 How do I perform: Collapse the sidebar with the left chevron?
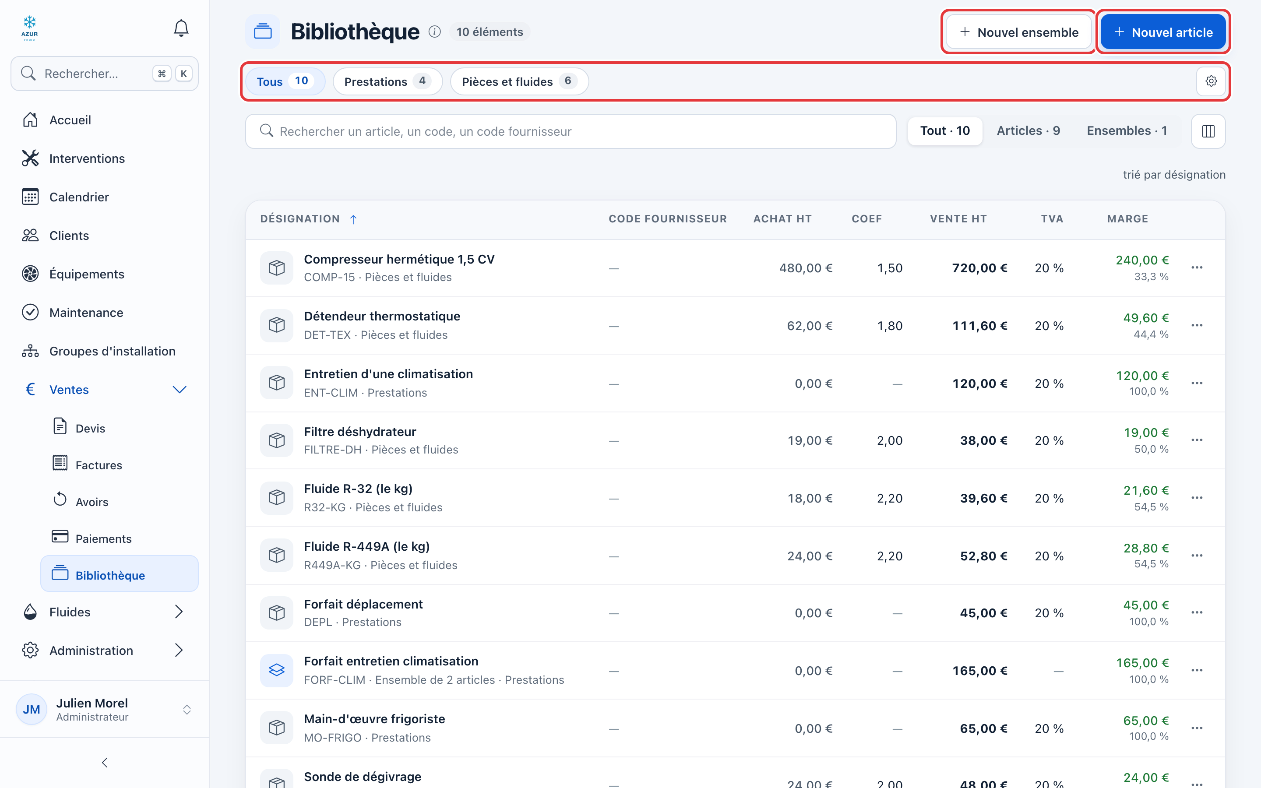click(105, 763)
